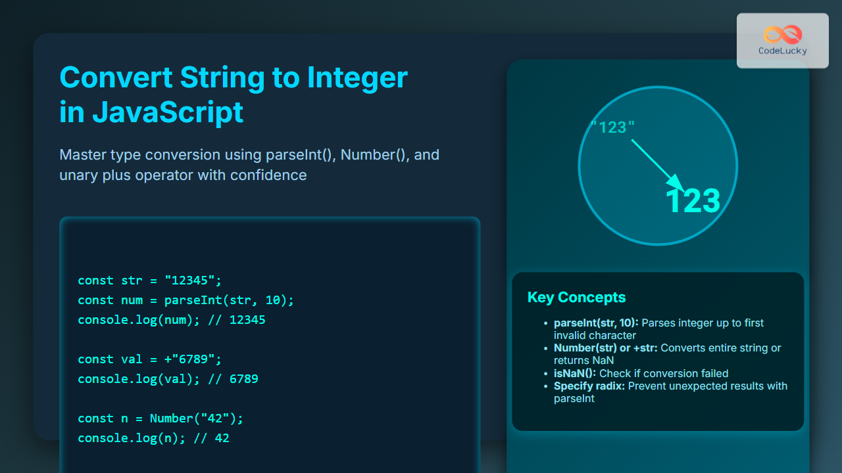The image size is (842, 473).
Task: Click the parseInt(str, 10) bullet point
Action: (658, 328)
